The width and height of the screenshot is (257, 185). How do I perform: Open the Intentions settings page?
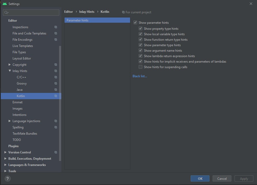click(x=19, y=115)
